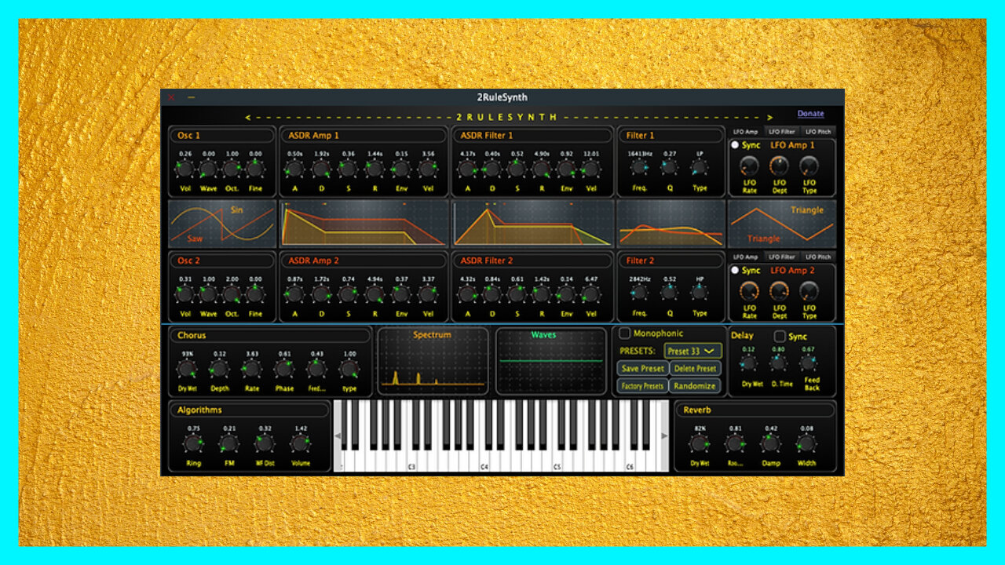
Task: Toggle the Sync radio for LFO Amp 2
Action: pos(735,270)
